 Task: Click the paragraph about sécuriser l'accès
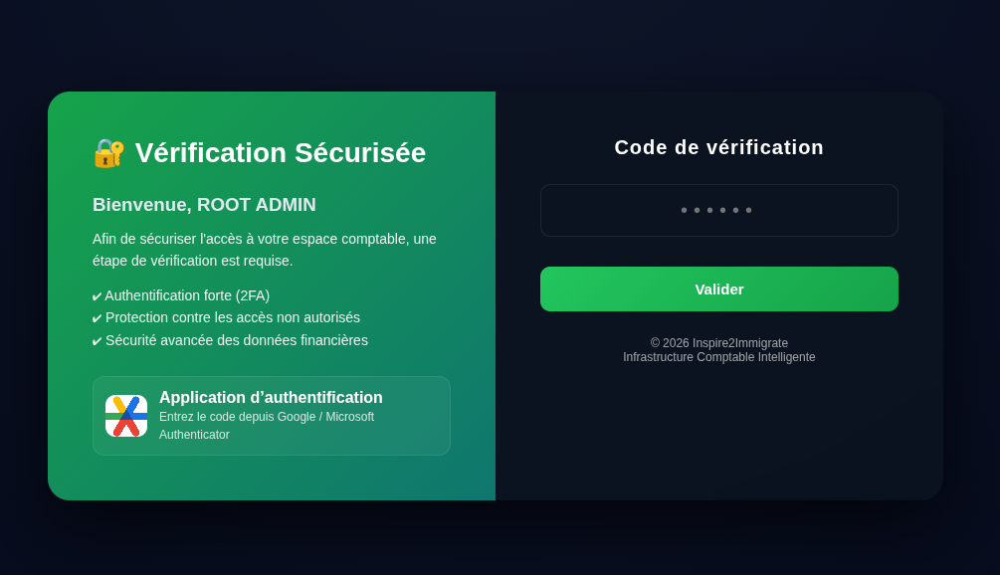[264, 250]
